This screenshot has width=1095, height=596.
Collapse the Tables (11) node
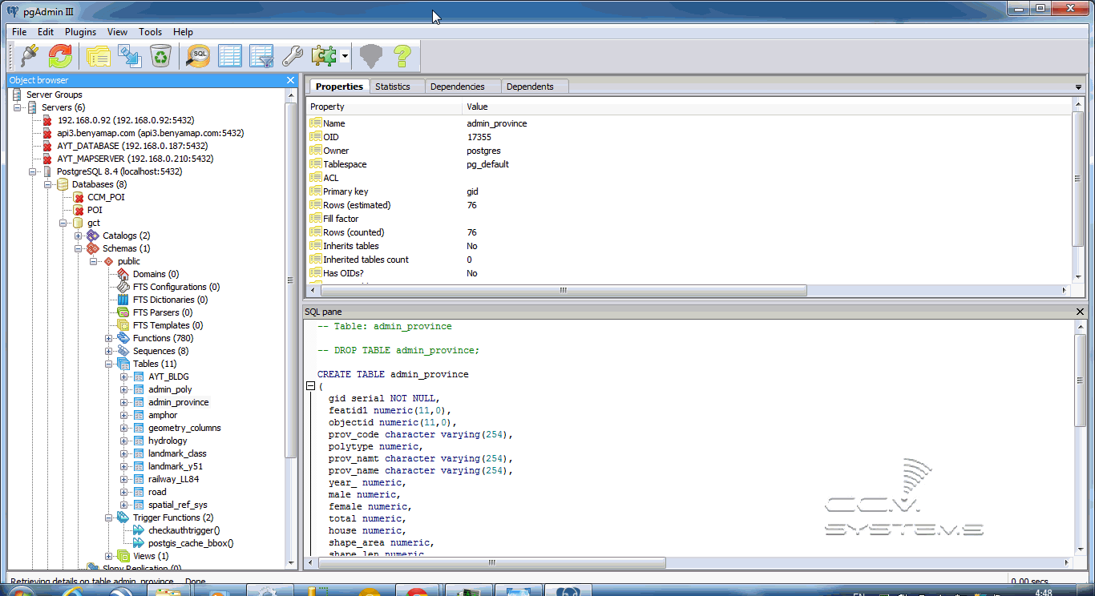(109, 364)
